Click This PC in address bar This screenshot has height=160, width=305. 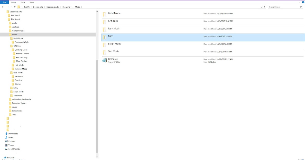click(x=26, y=7)
